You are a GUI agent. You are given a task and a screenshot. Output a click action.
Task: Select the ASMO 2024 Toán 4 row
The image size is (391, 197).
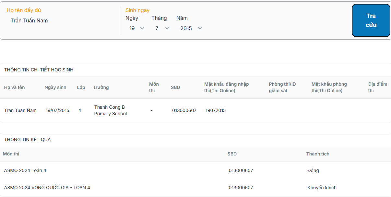25,170
